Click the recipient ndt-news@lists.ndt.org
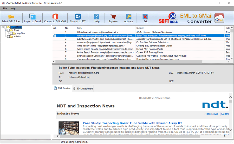 [79, 77]
